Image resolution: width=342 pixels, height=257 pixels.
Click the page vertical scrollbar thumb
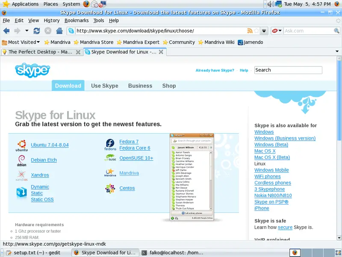[x=339, y=101]
